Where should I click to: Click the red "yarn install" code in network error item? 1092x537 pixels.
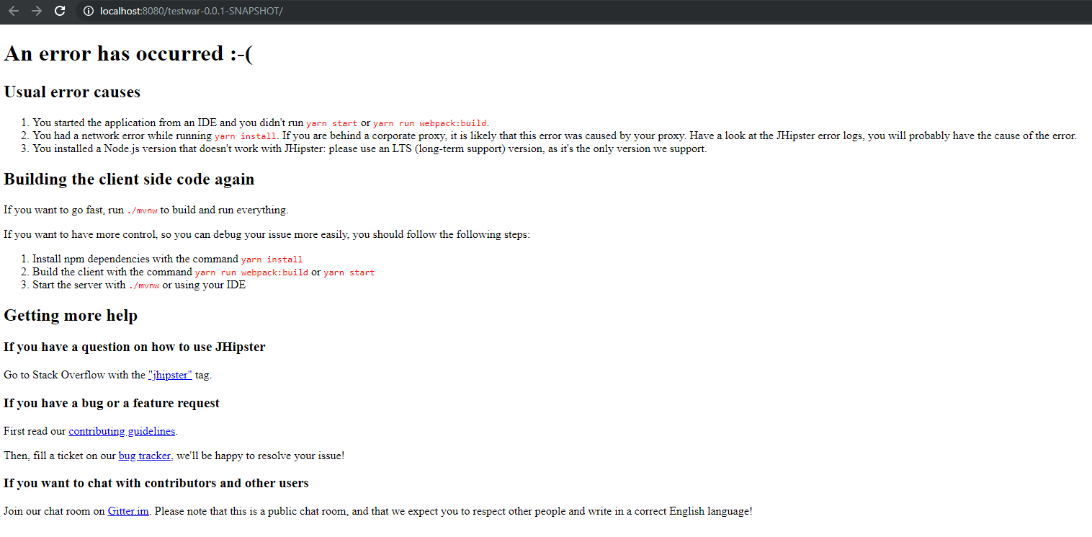pyautogui.click(x=246, y=136)
